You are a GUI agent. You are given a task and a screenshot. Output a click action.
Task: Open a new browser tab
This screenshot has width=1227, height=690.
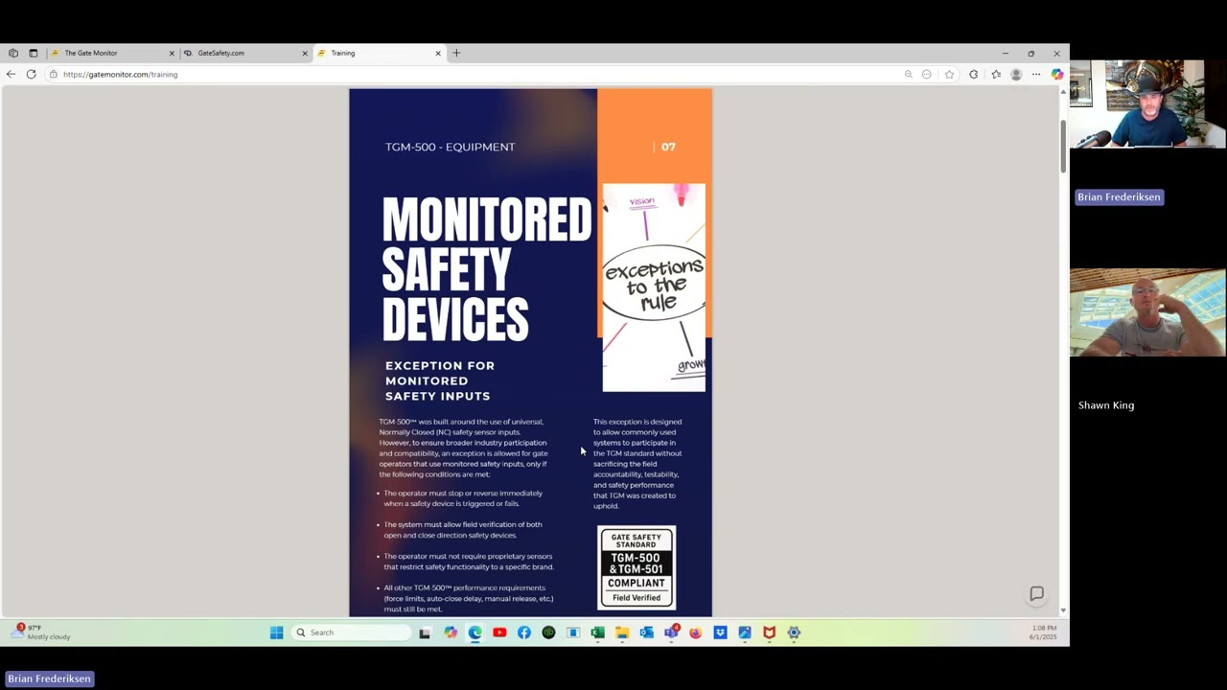(456, 53)
